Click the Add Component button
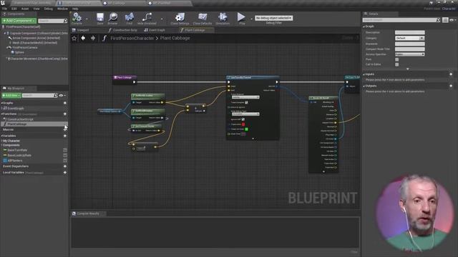458x257 pixels. coord(19,21)
